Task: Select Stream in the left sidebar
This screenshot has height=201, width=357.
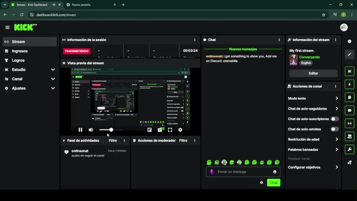Action: click(x=30, y=42)
